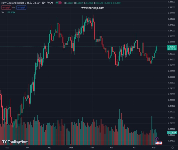178x150 pixels.
Task: Click the www.nehcap.com watermark text
Action: point(93,8)
